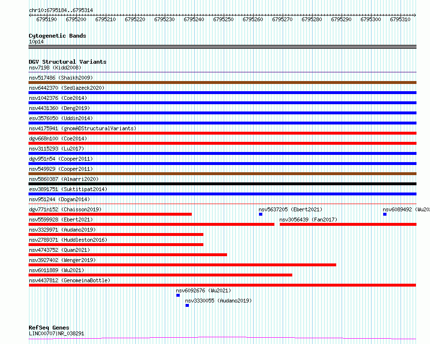
Task: Click the blue nsv1042376 (Coe2014) bar
Action: (222, 103)
